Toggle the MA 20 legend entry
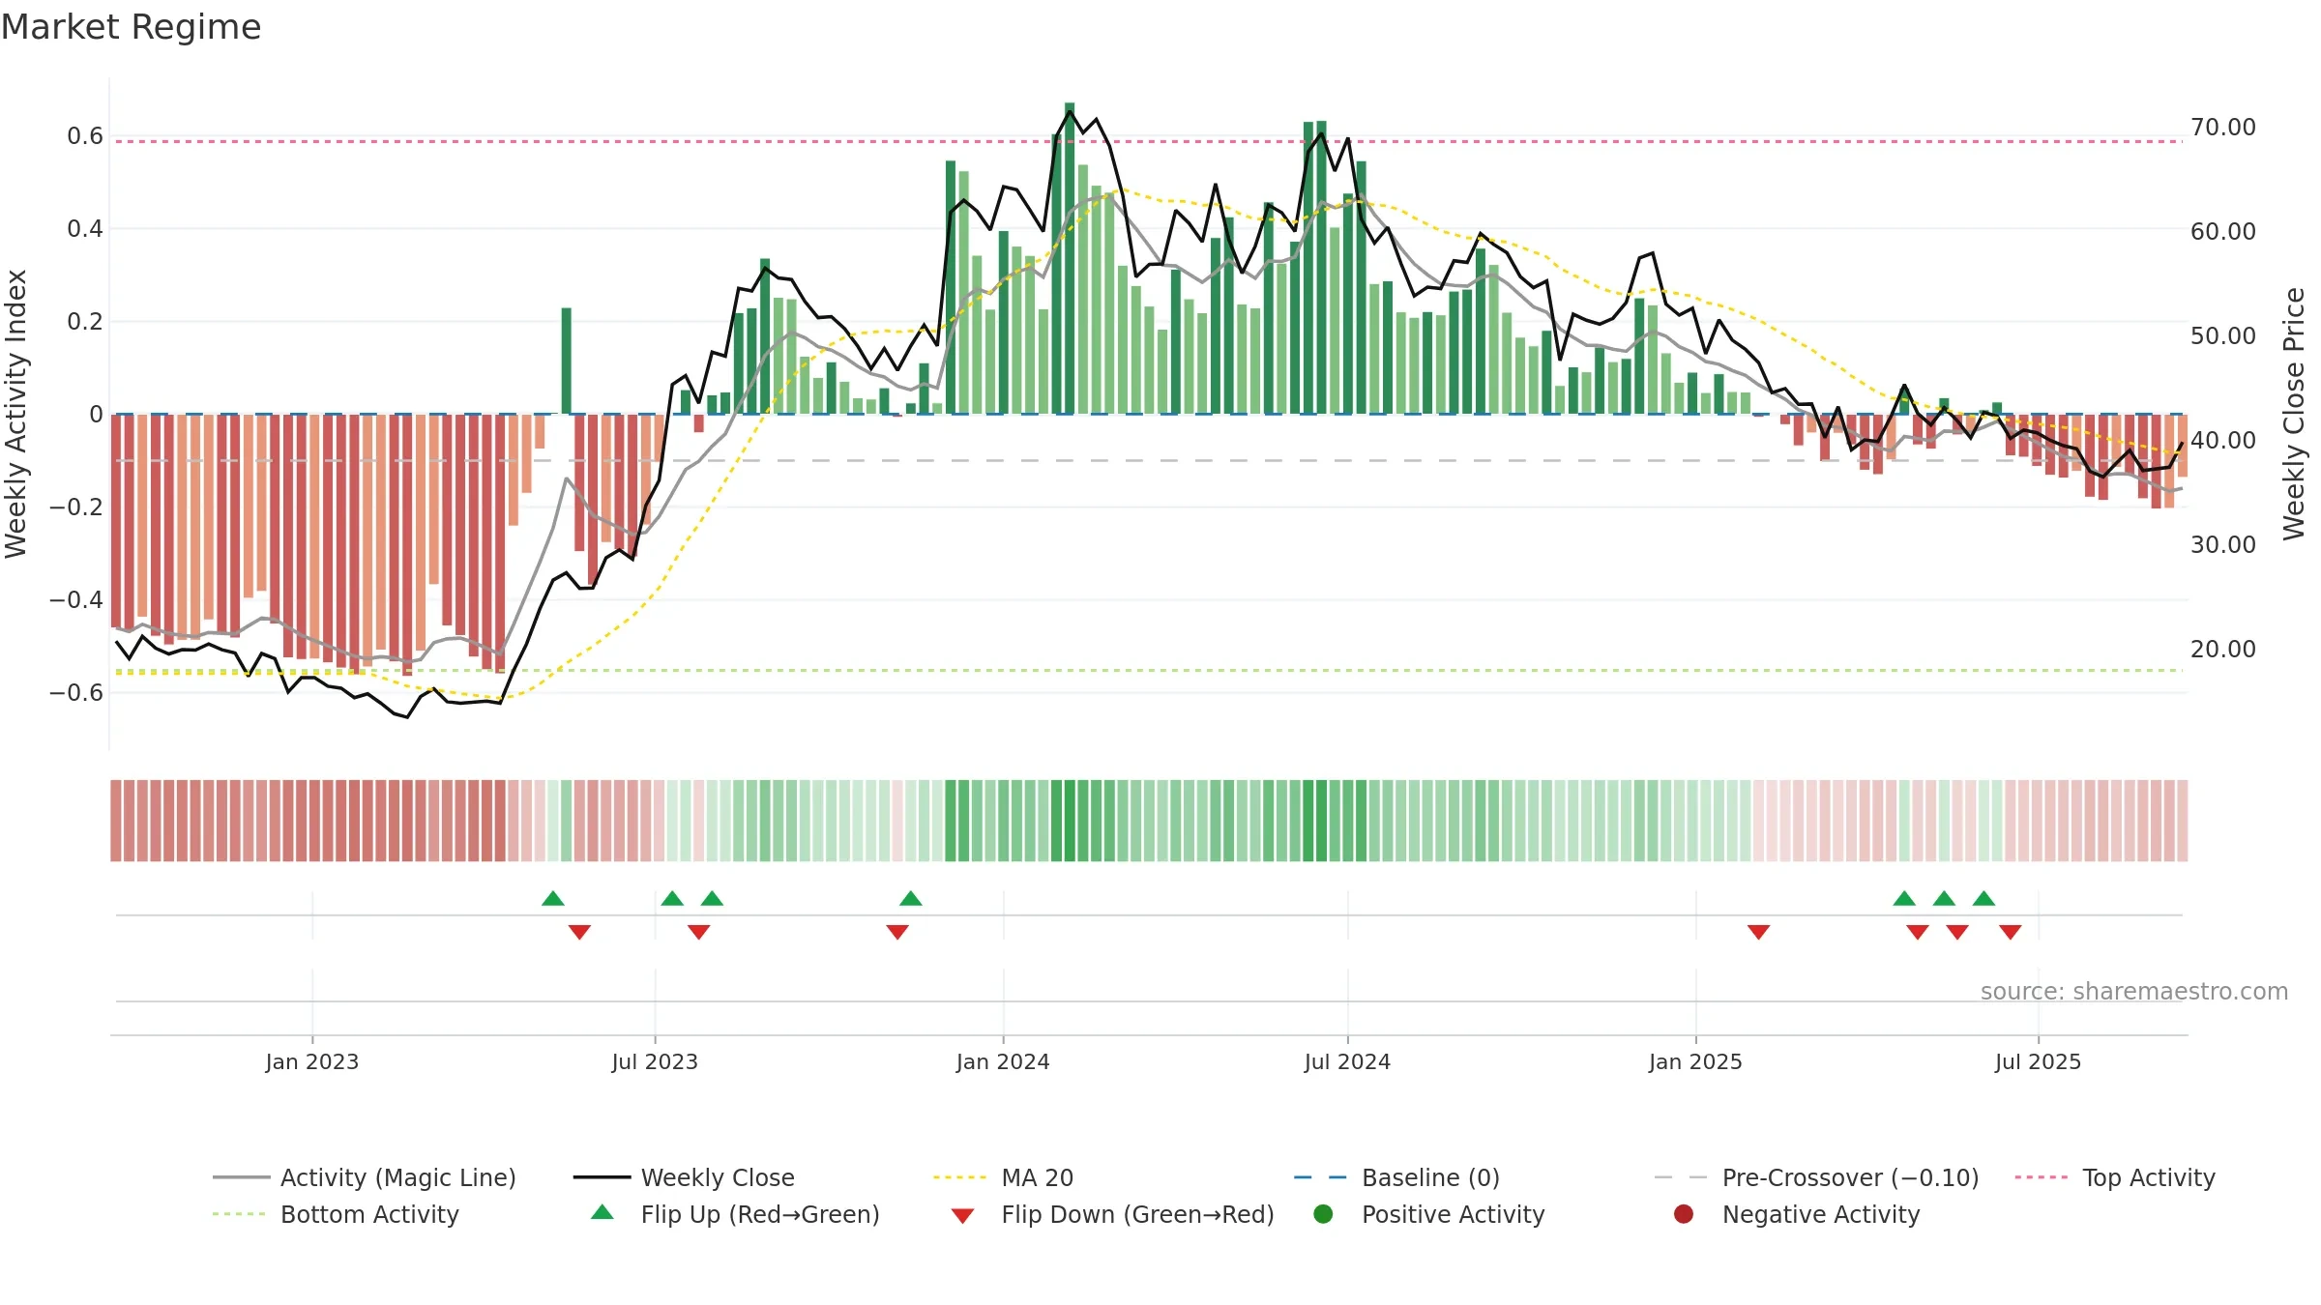 pyautogui.click(x=1003, y=1177)
